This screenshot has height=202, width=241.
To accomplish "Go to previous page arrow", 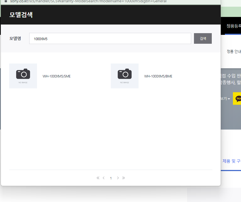I will coord(104,178).
